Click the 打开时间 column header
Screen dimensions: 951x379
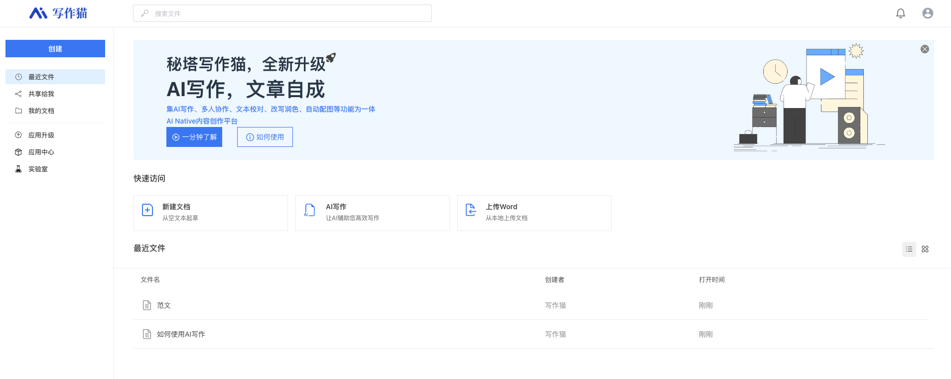[712, 280]
